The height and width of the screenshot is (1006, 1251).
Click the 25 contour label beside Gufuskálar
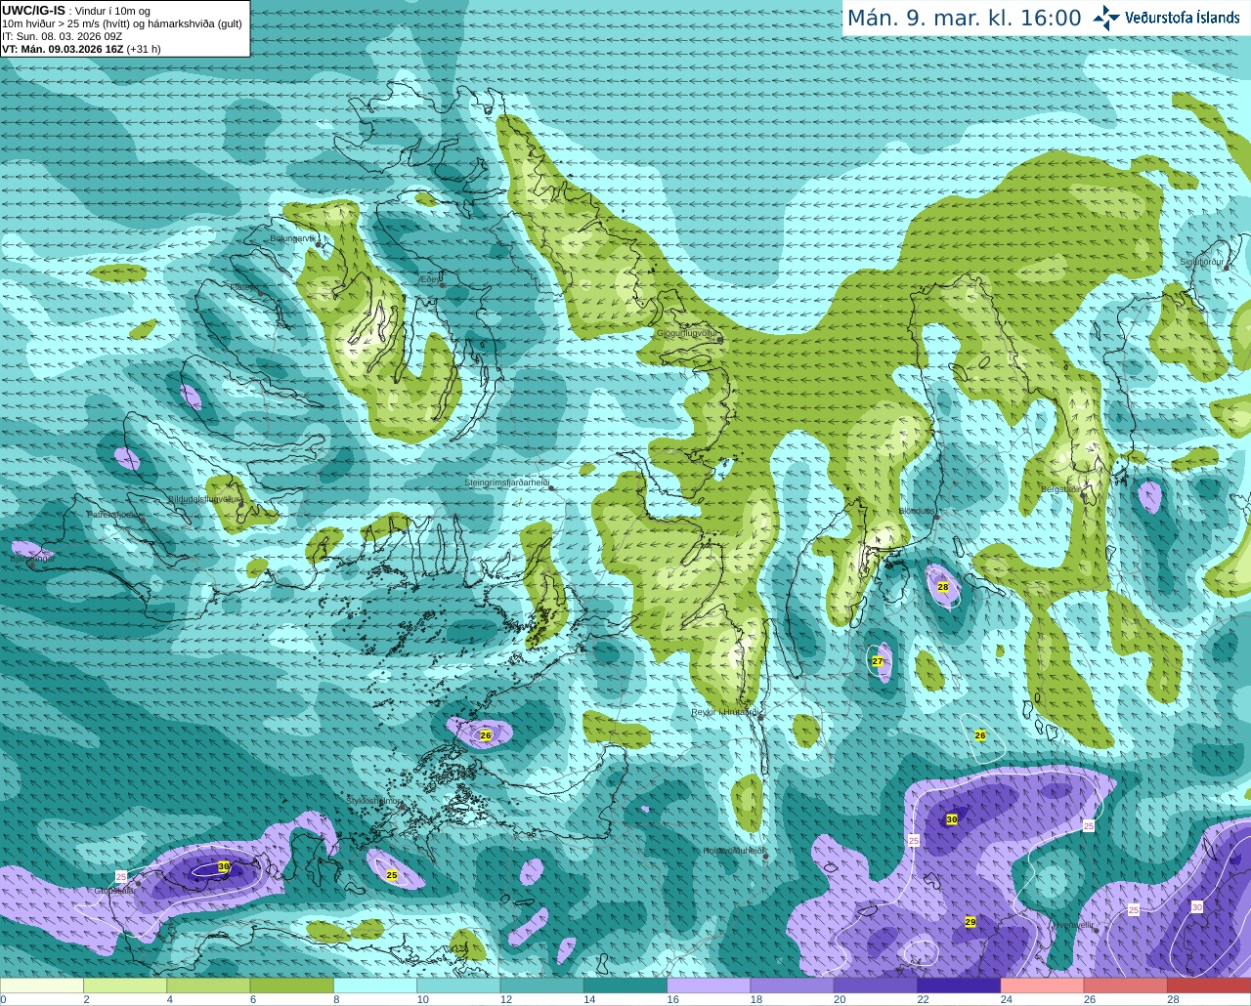point(121,876)
